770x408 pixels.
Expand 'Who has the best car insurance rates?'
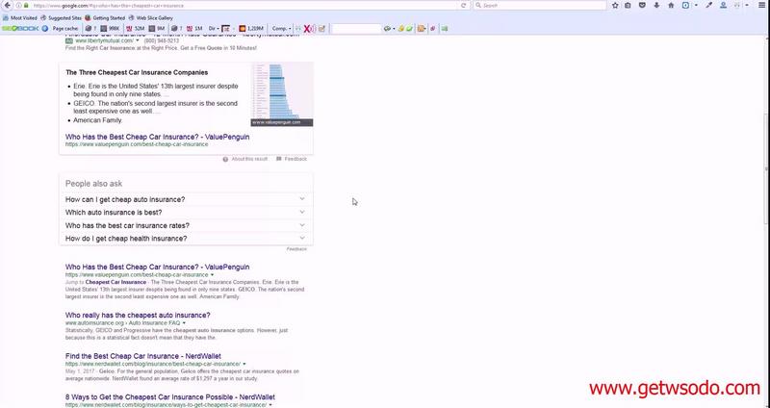coord(186,225)
